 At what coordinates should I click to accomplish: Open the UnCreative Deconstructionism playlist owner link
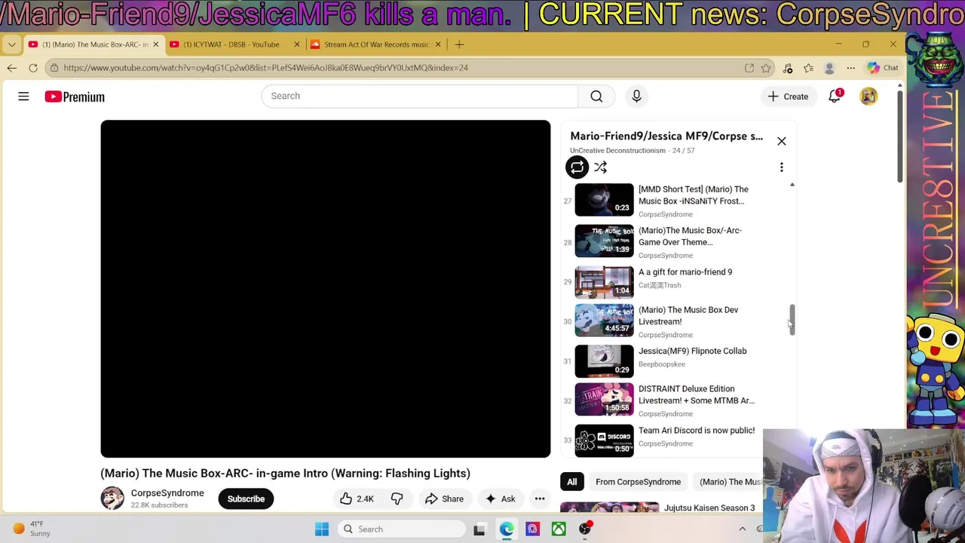pos(617,151)
